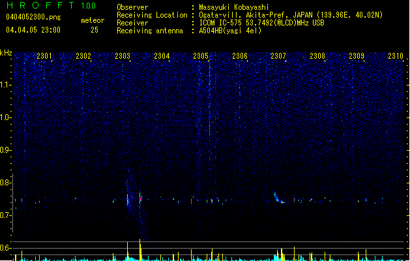410x261 pixels.
Task: Click the Observer label
Action: (132, 7)
